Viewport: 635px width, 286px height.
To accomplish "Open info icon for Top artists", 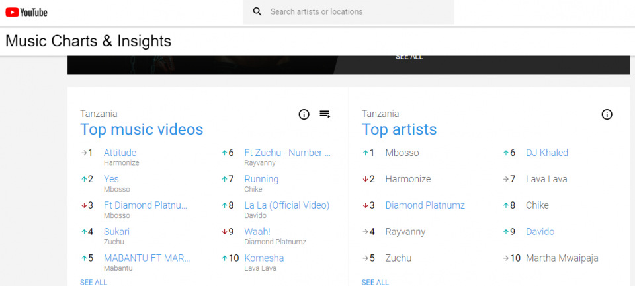I will [607, 114].
